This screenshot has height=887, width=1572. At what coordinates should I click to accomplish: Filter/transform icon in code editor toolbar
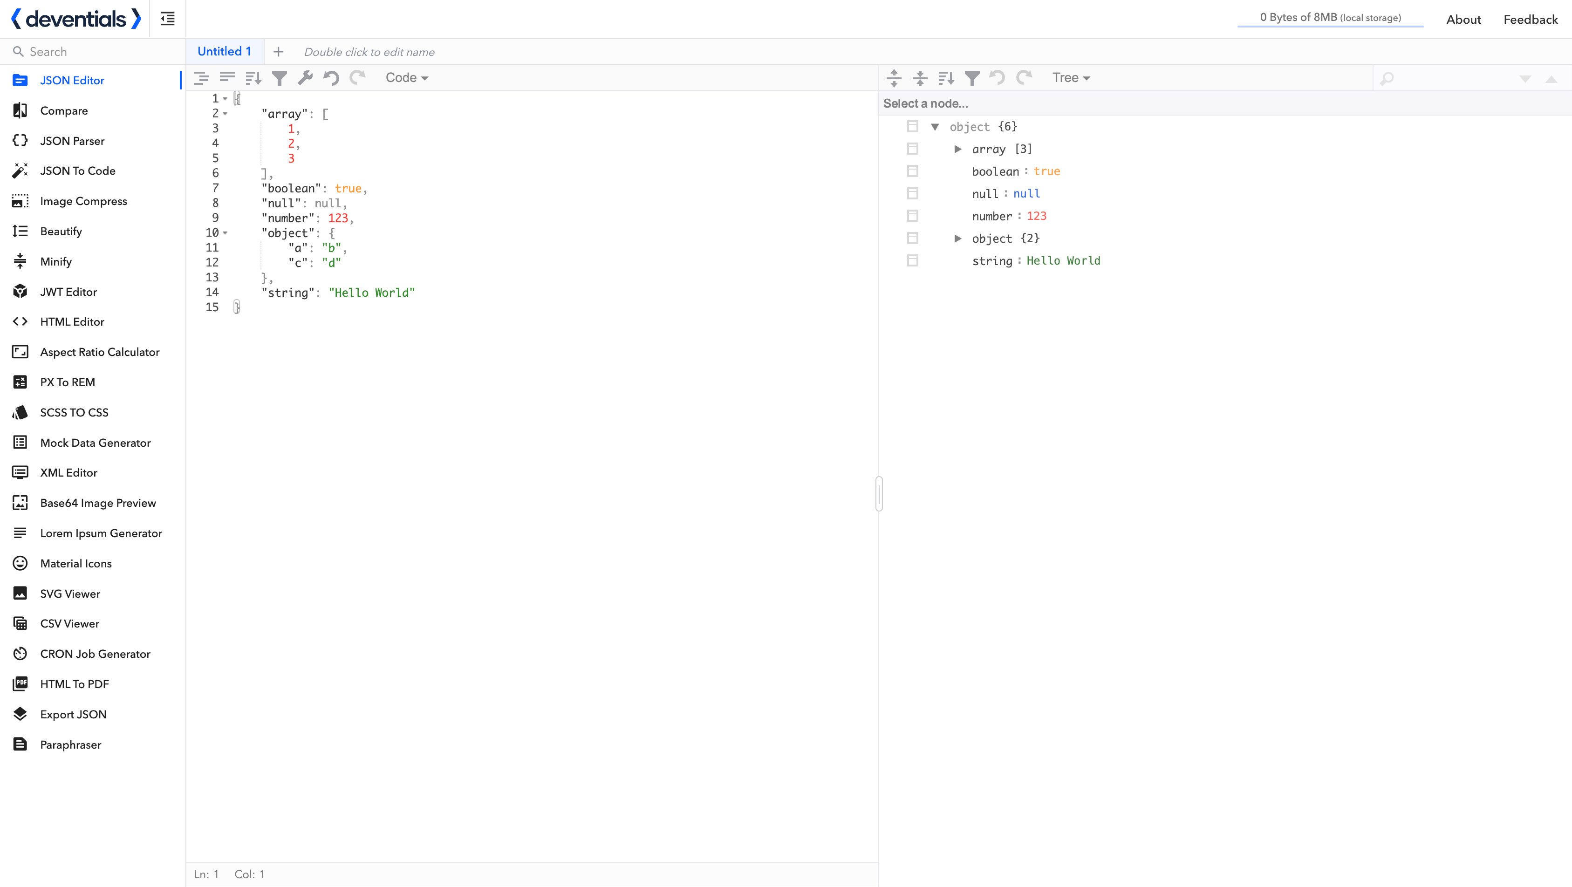280,77
